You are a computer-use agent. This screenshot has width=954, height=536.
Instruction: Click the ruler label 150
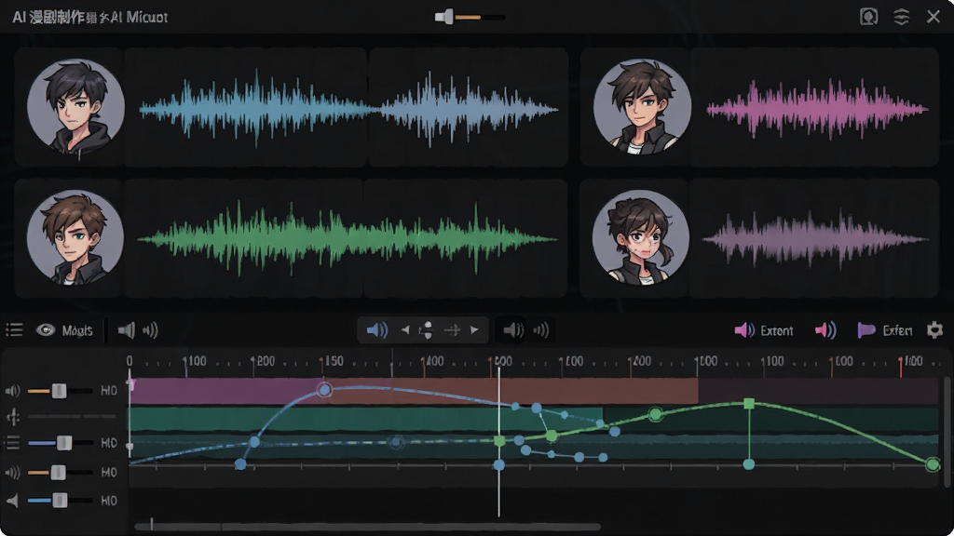click(334, 362)
